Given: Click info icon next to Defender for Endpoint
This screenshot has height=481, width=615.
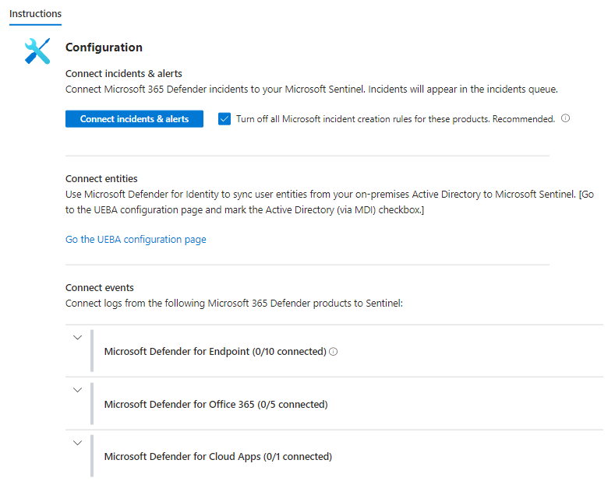Looking at the screenshot, I should pyautogui.click(x=334, y=352).
